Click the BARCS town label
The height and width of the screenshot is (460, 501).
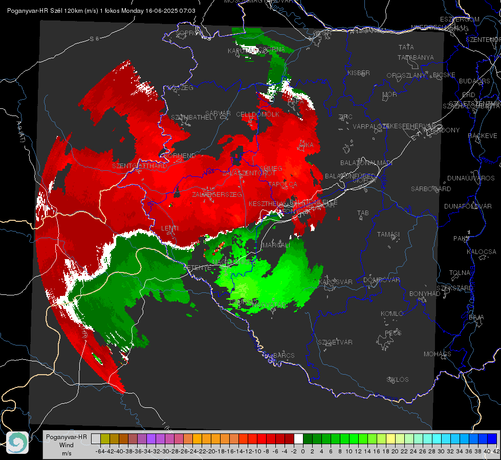[284, 355]
